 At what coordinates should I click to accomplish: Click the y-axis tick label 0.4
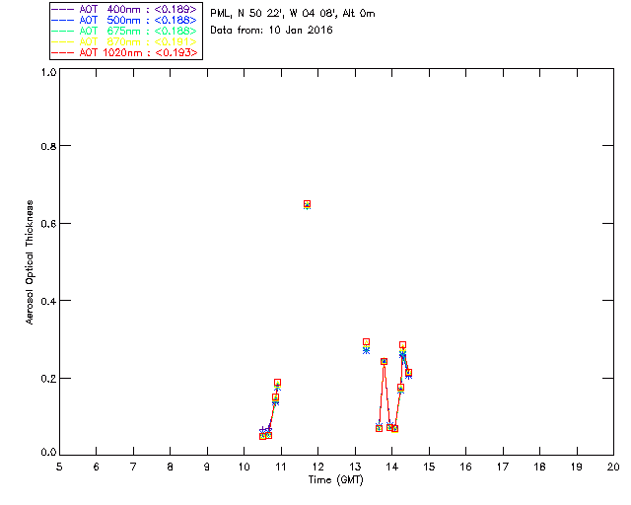tap(48, 301)
